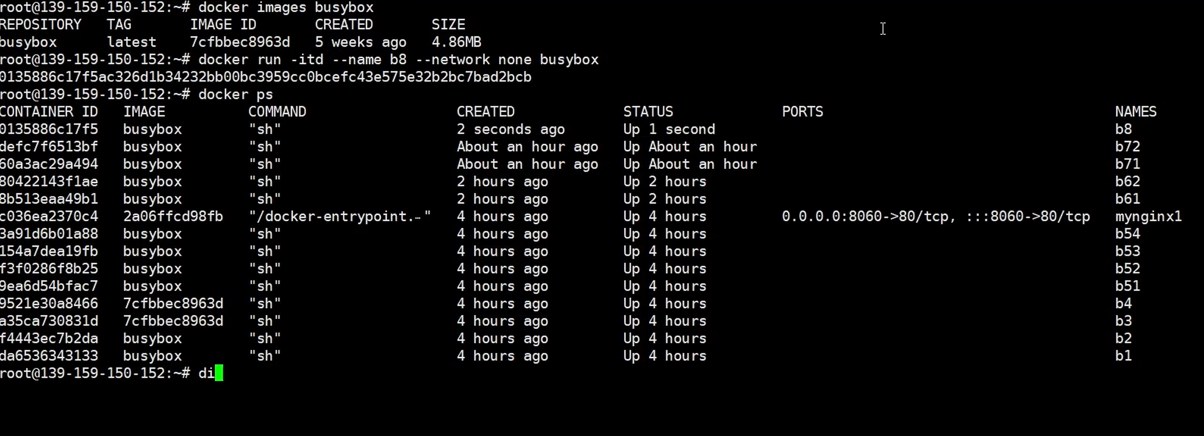Click the container name b61
This screenshot has width=1204, height=436.
pyautogui.click(x=1127, y=199)
